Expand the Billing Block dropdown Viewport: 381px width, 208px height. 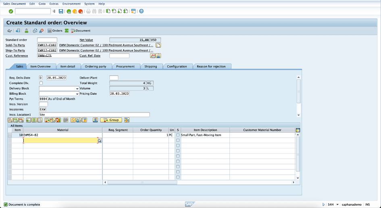(77, 94)
